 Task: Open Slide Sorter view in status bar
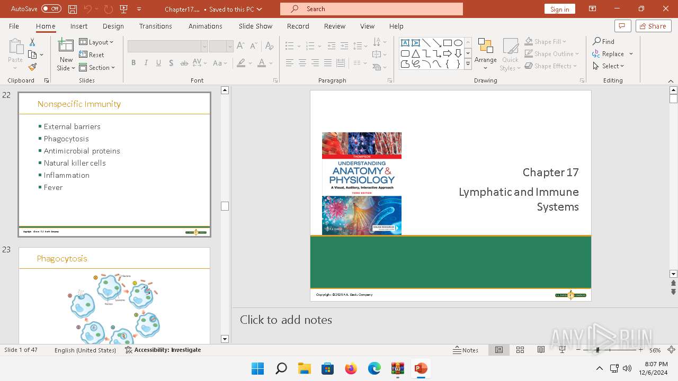tap(520, 350)
